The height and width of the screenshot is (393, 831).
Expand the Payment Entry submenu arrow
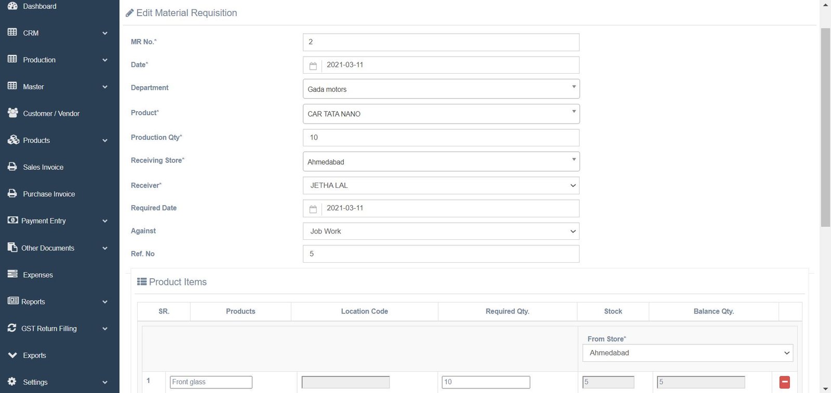pyautogui.click(x=105, y=221)
